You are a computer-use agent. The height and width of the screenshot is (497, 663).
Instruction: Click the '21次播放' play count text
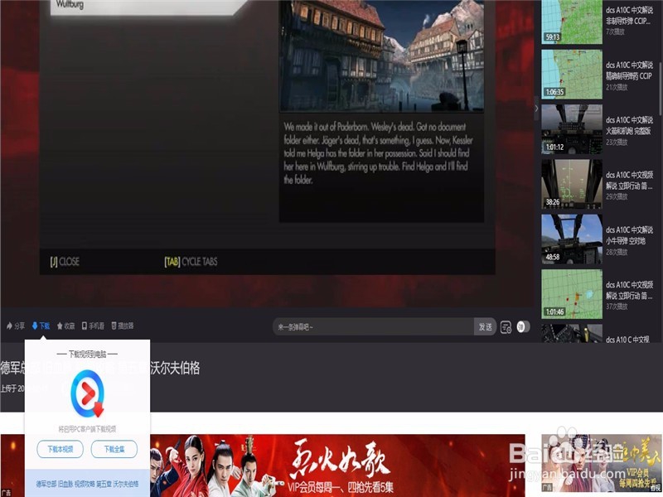pyautogui.click(x=617, y=87)
